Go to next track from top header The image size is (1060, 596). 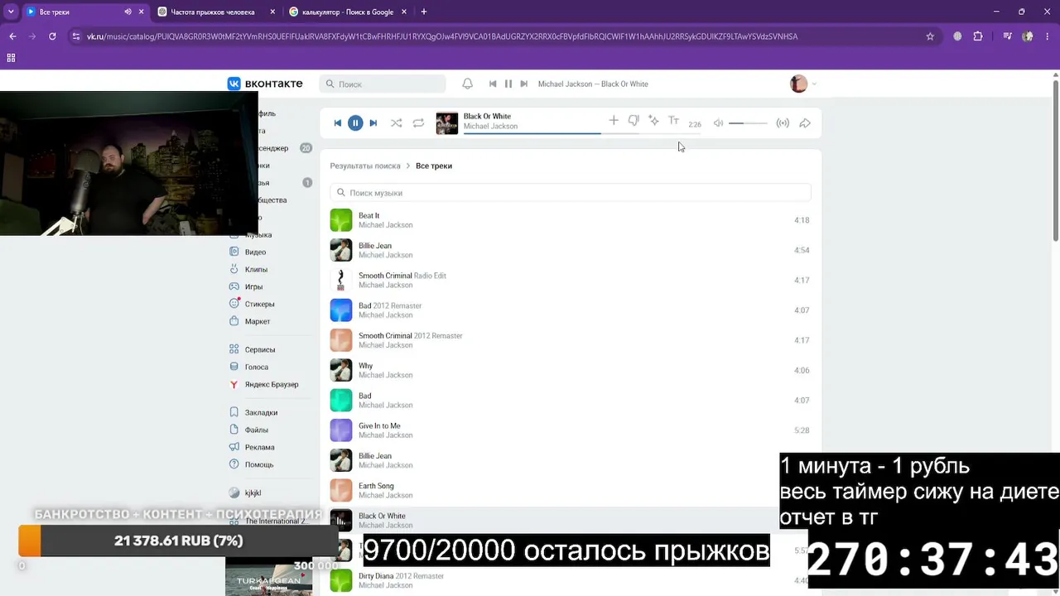pyautogui.click(x=523, y=84)
